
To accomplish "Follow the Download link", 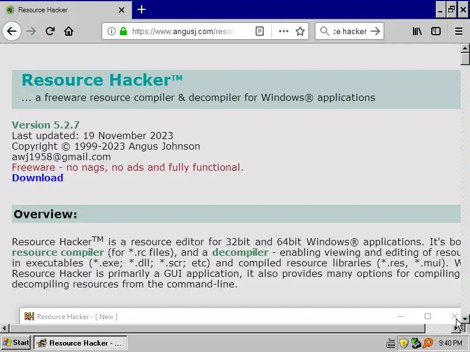I will (38, 178).
